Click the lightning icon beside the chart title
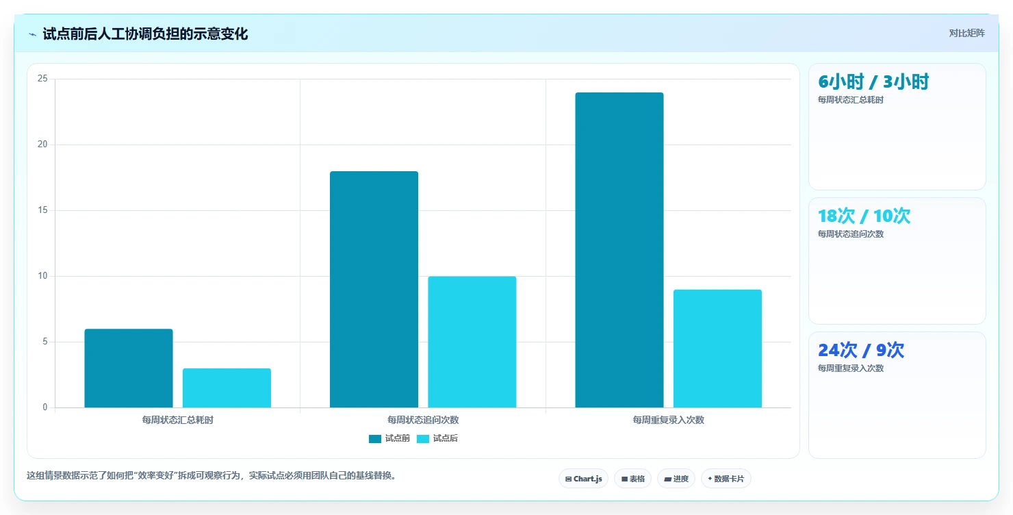Viewport: 1013px width, 515px height. [32, 34]
